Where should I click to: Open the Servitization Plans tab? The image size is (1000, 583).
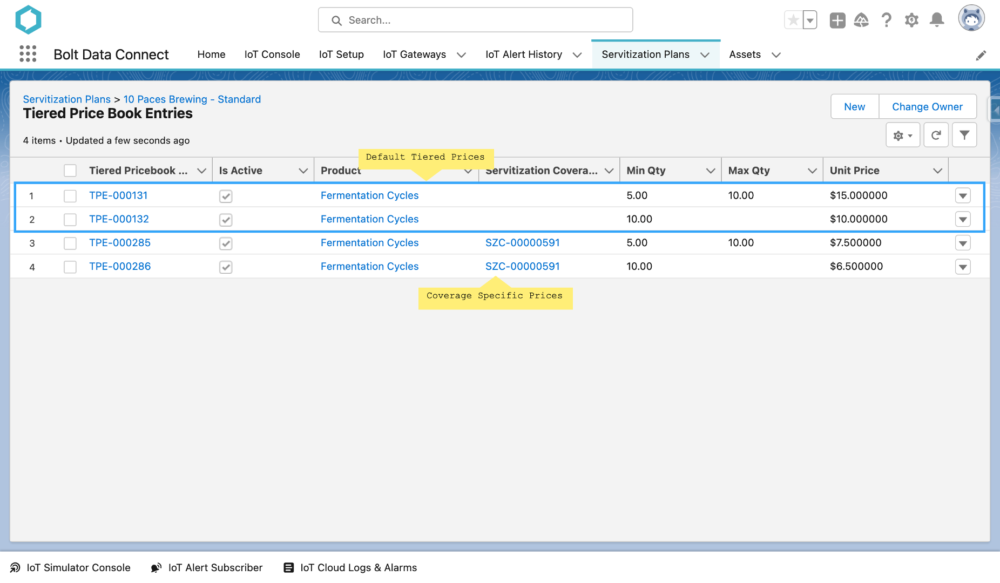click(645, 55)
